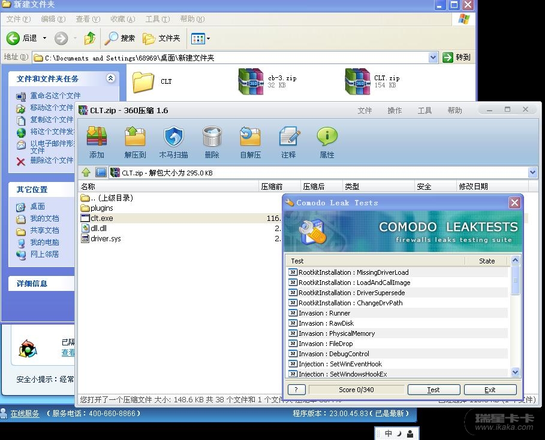545x440 pixels.
Task: Expand the archive path dropdown arrow
Action: coord(532,172)
